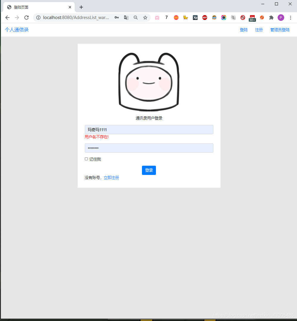The image size is (297, 321).
Task: Open the saved passwords key icon
Action: (117, 18)
